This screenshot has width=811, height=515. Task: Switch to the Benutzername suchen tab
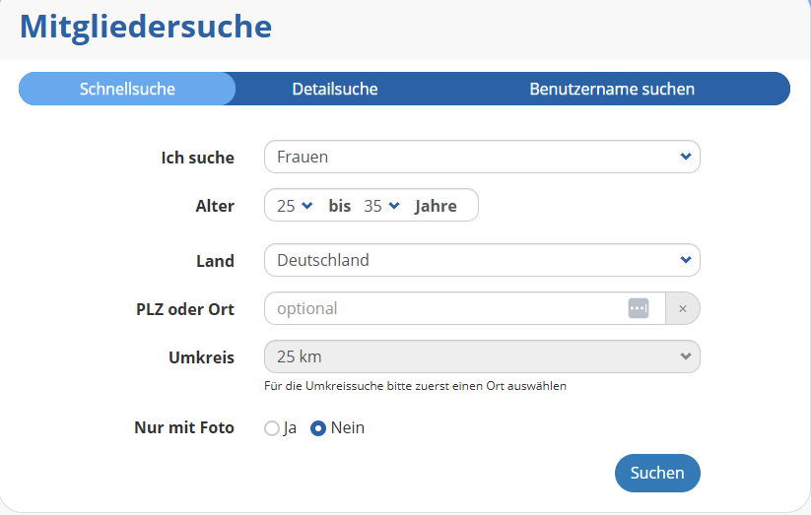612,89
